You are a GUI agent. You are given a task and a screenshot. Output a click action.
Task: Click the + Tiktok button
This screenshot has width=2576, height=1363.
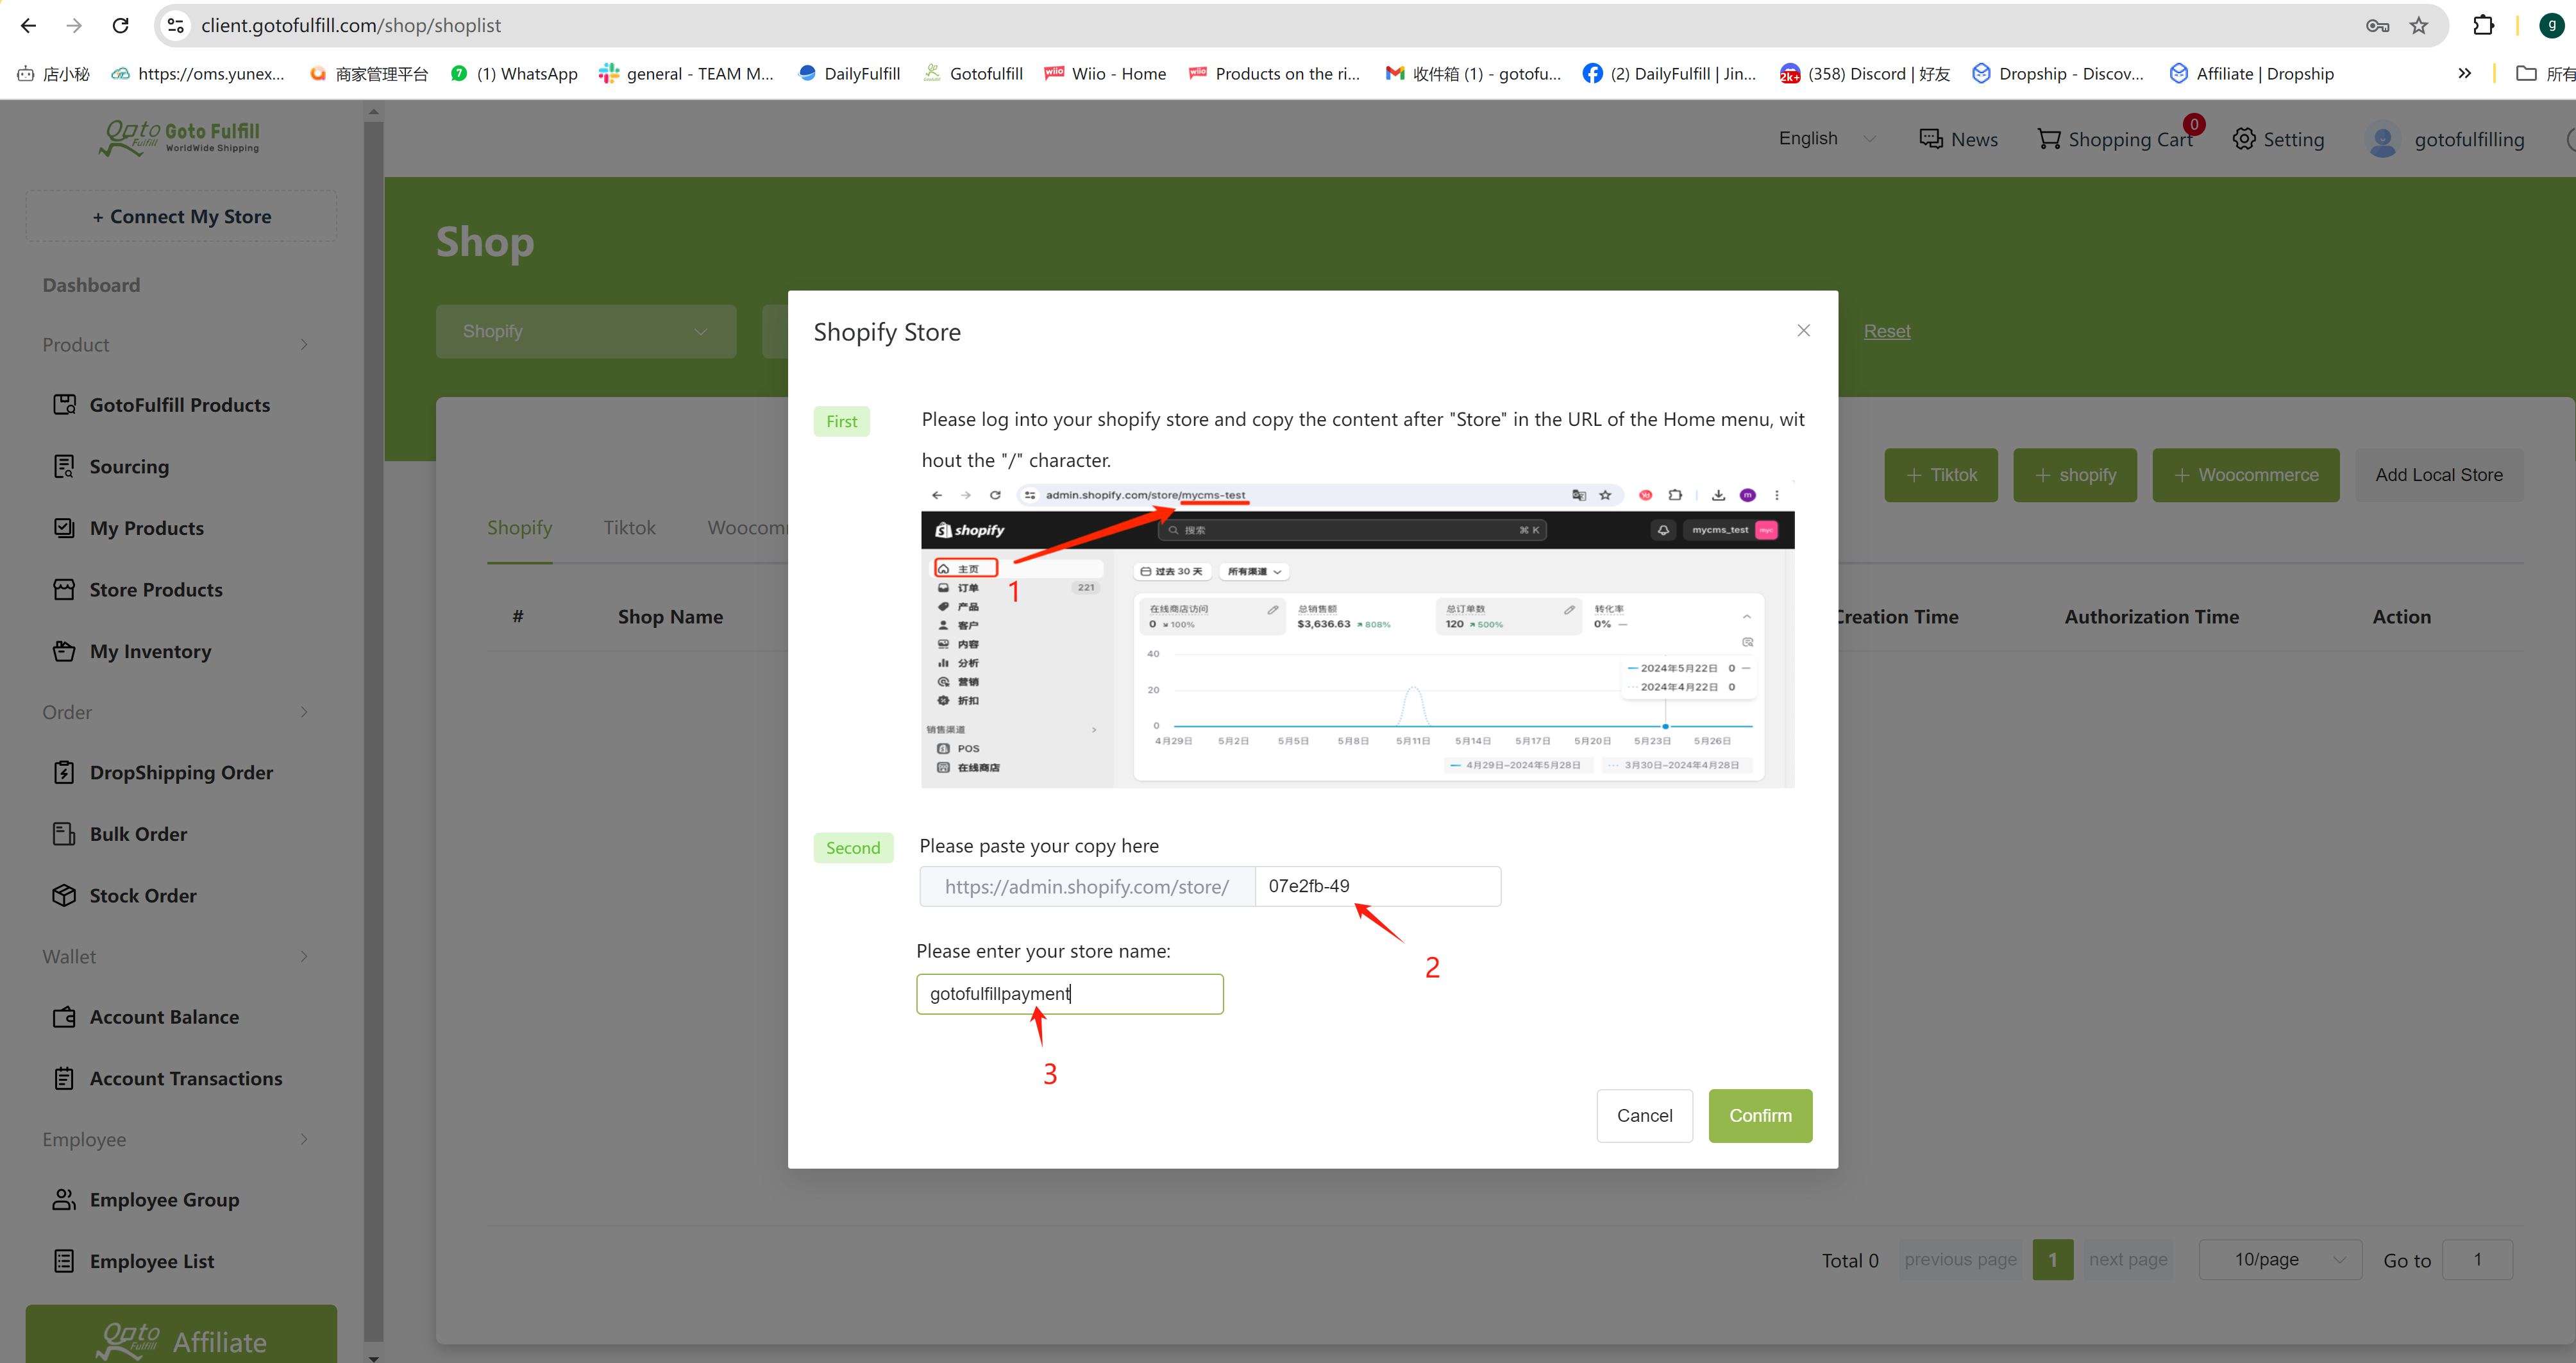[x=1941, y=475]
